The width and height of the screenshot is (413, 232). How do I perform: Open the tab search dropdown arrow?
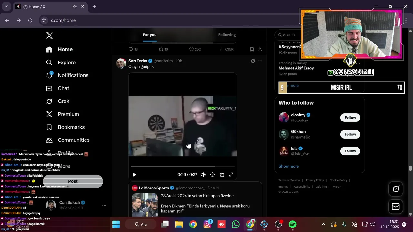pos(6,6)
